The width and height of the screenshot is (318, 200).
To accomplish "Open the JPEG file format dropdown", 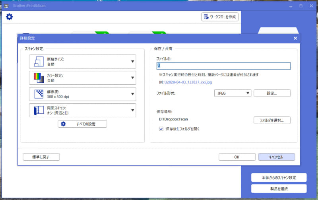I will (x=233, y=93).
